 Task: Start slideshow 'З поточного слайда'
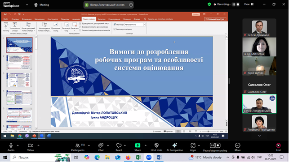(14, 27)
